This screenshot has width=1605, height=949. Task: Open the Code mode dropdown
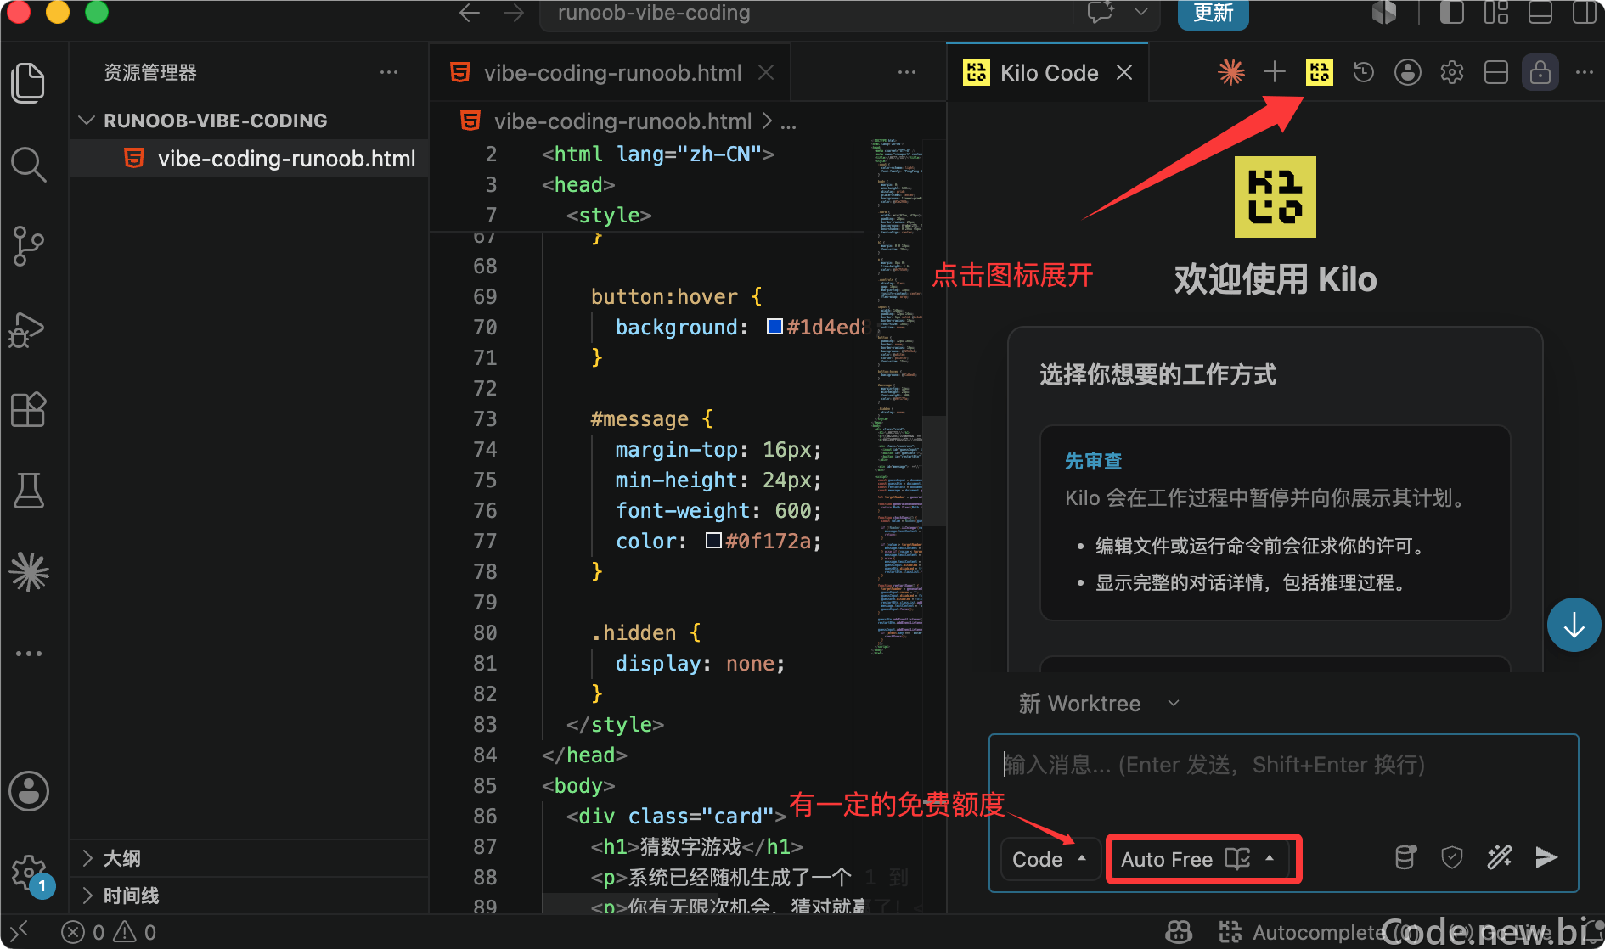[1050, 860]
